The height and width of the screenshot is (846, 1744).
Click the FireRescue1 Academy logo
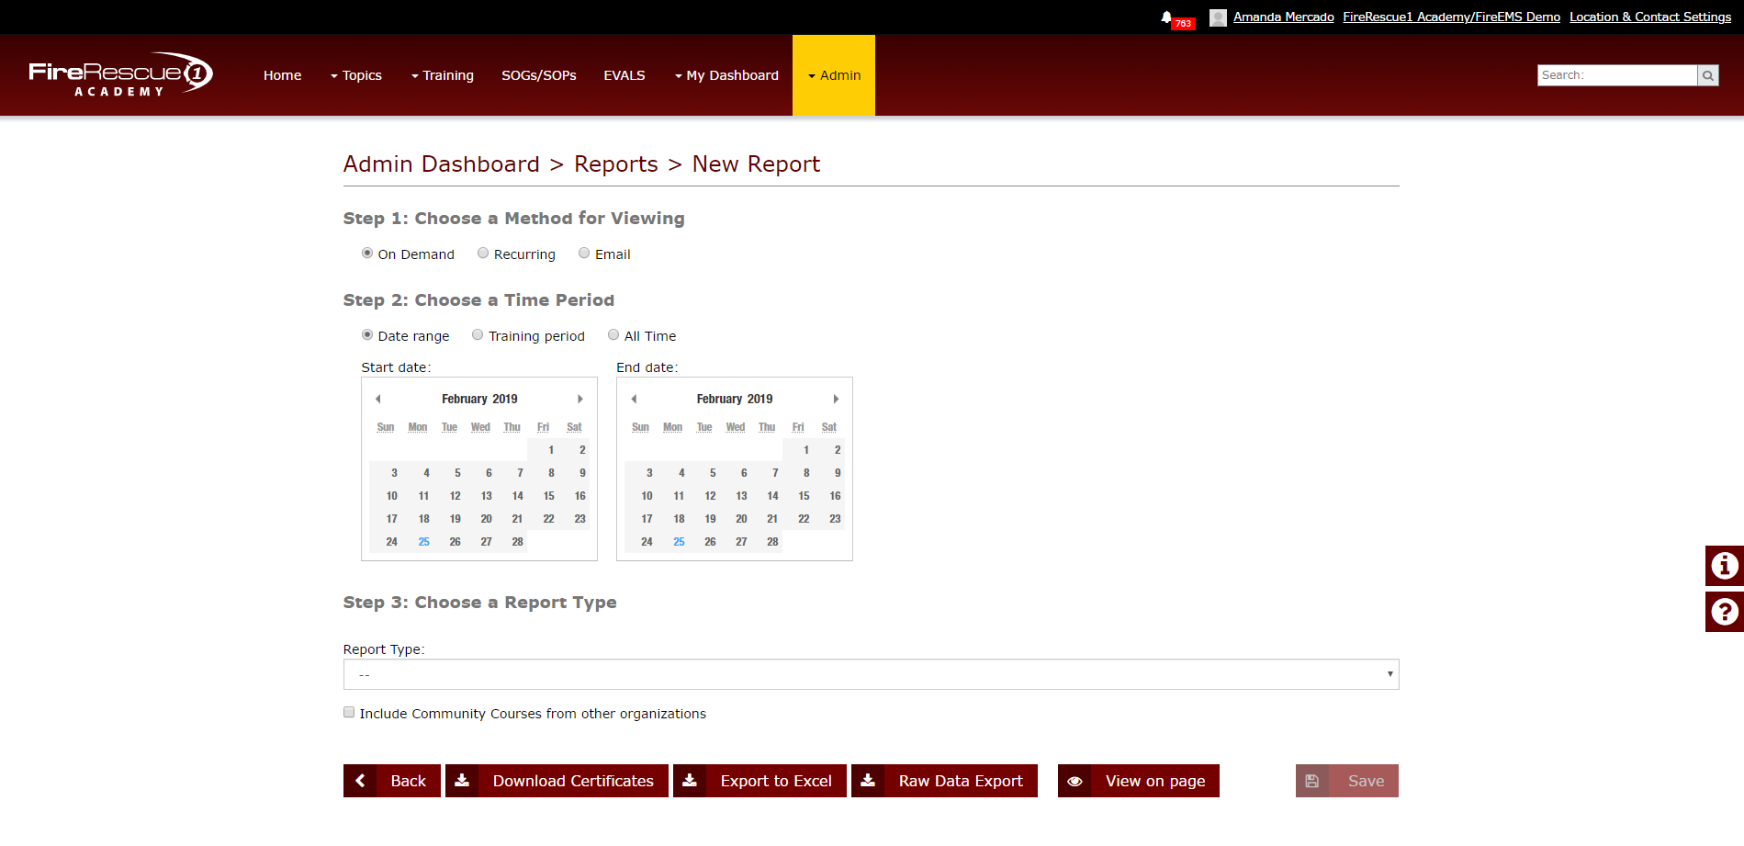[x=120, y=74]
